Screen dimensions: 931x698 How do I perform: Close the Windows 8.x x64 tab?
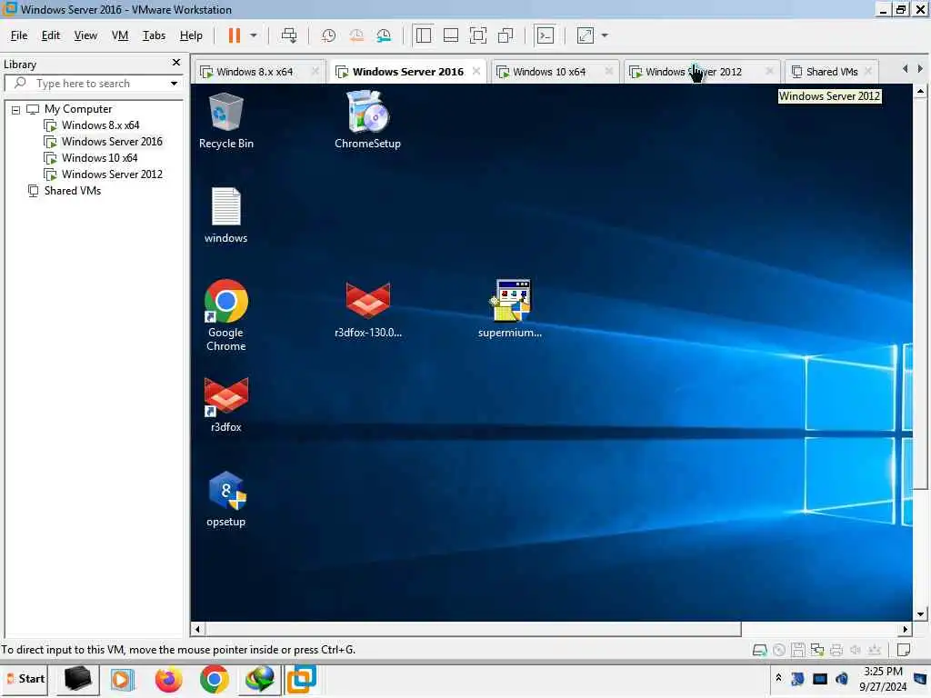tap(315, 71)
